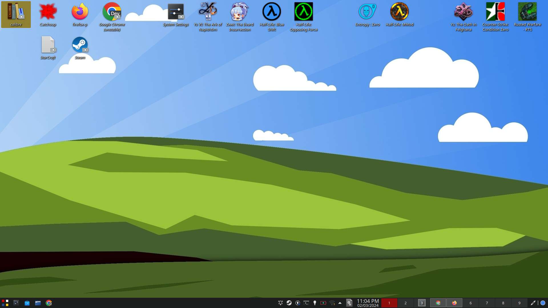Click the terminal tray icon
The width and height of the screenshot is (548, 308).
[306, 303]
